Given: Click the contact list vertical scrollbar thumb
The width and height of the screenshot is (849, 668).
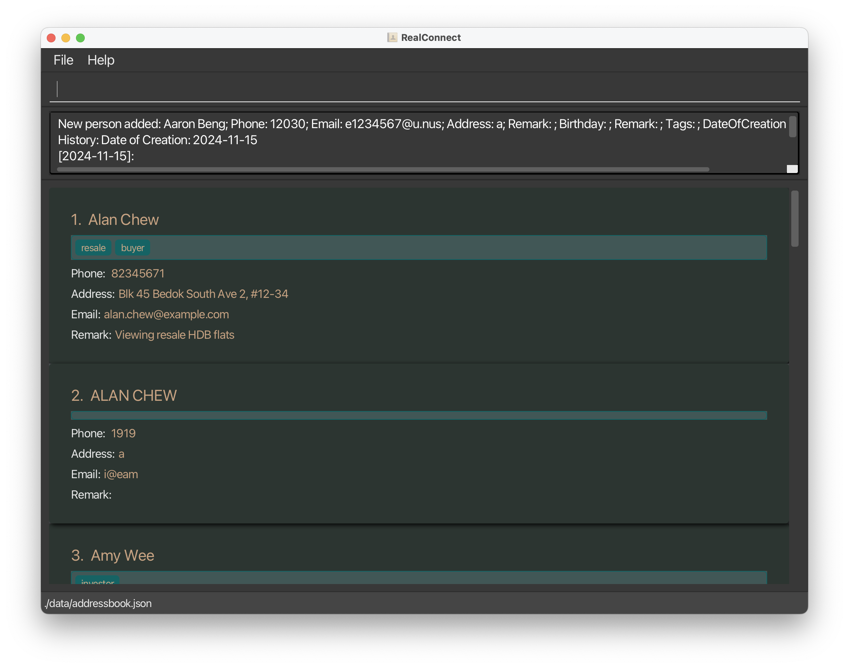Looking at the screenshot, I should point(794,218).
